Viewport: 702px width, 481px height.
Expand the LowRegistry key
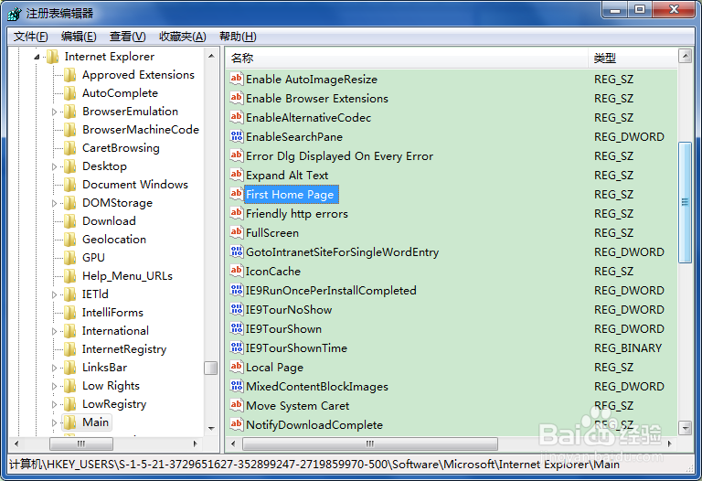coord(54,404)
